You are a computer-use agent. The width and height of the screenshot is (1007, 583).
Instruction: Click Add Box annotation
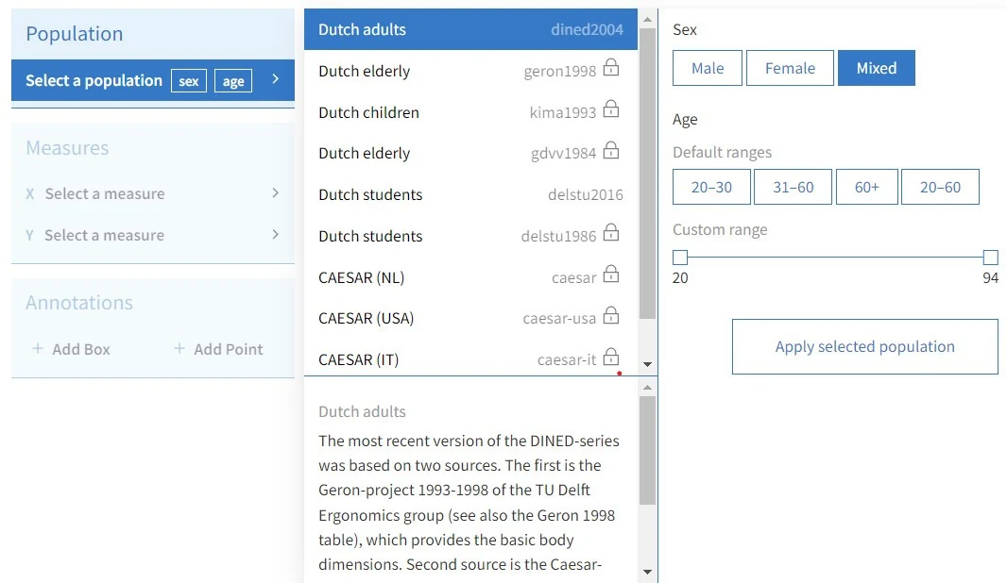(71, 349)
